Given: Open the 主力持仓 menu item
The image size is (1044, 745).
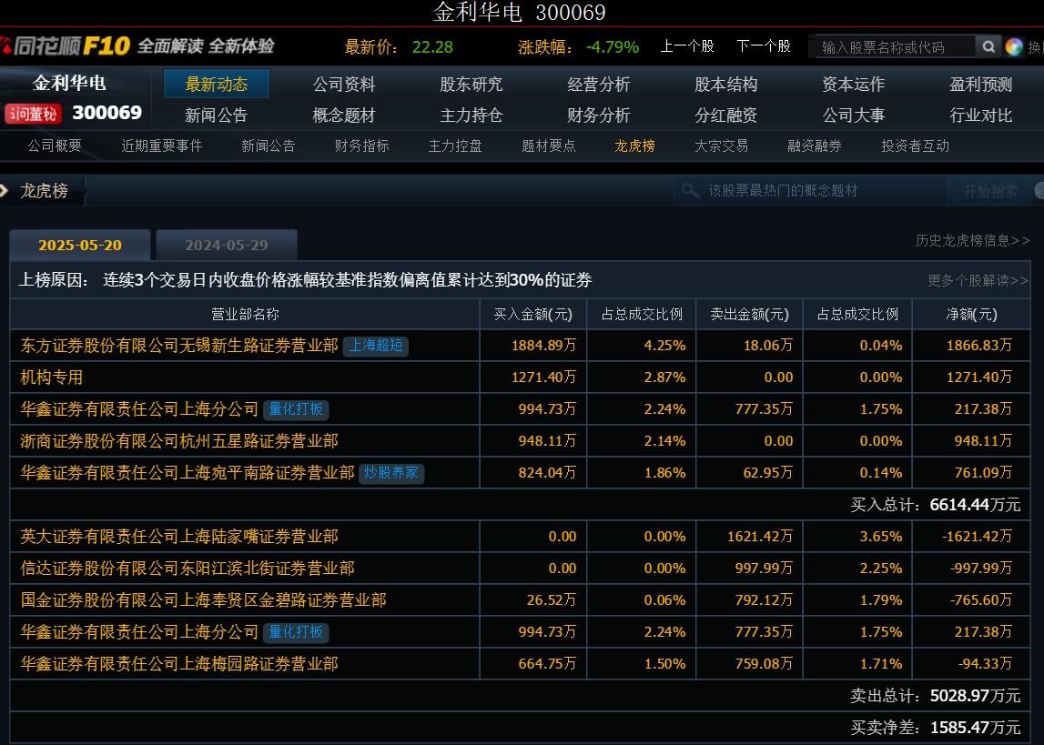Looking at the screenshot, I should point(471,116).
